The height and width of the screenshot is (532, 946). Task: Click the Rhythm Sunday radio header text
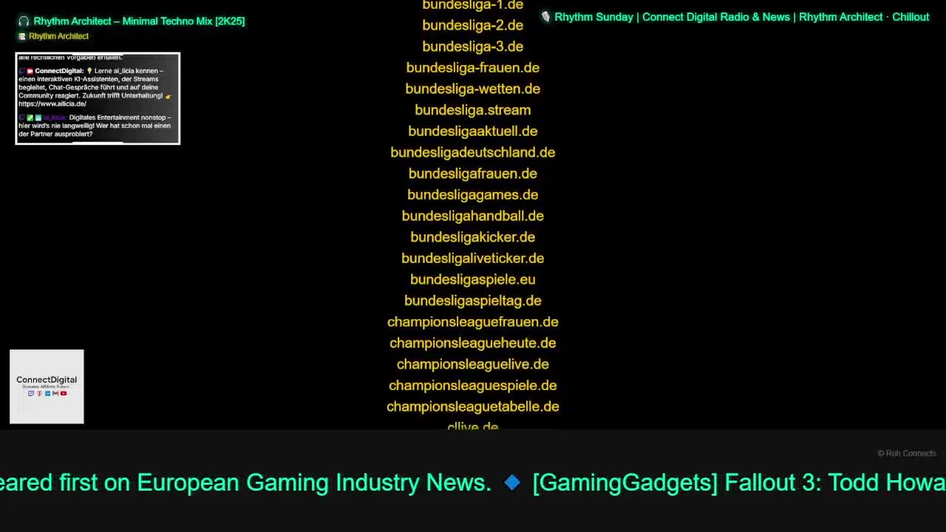pyautogui.click(x=742, y=17)
